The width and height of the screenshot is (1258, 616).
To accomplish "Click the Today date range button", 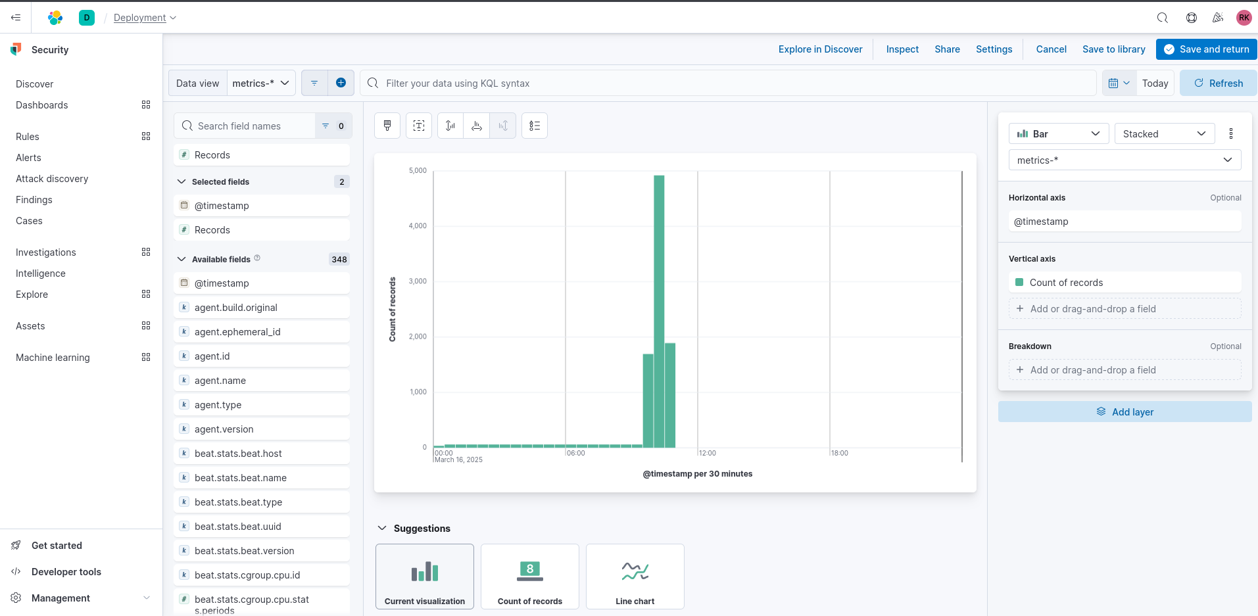I will point(1155,83).
